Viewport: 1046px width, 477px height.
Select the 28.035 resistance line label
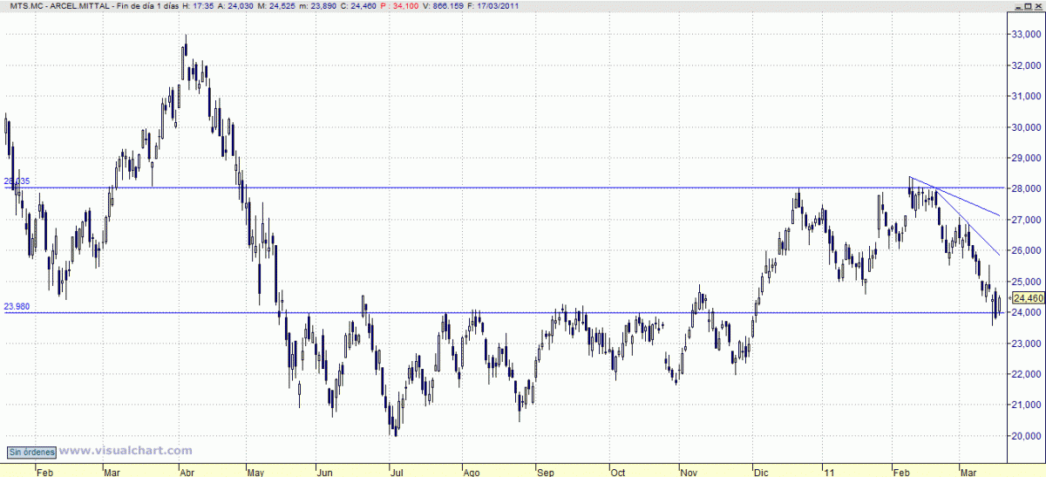pyautogui.click(x=17, y=181)
